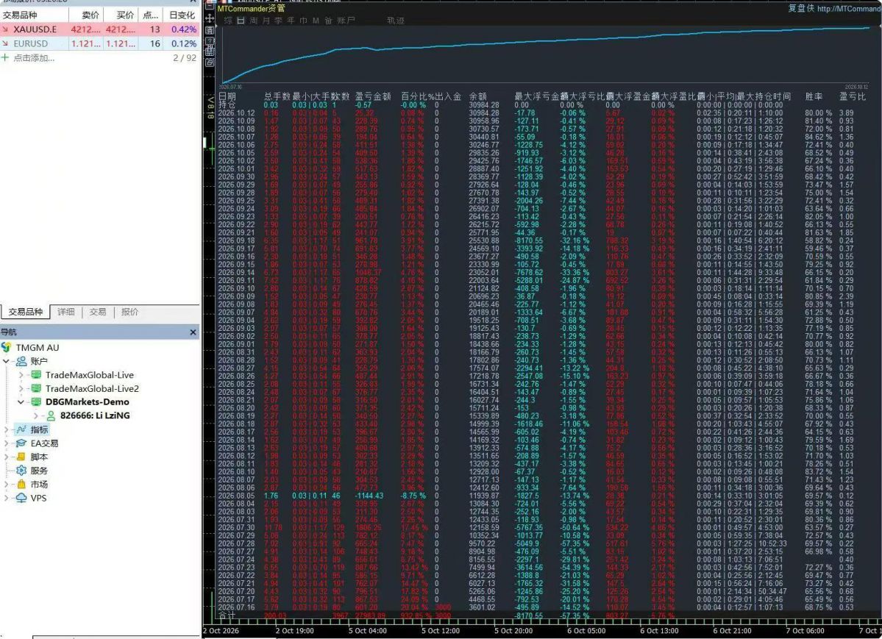Open the 详细 details tab
Viewport: 882px width, 639px height.
(x=65, y=313)
